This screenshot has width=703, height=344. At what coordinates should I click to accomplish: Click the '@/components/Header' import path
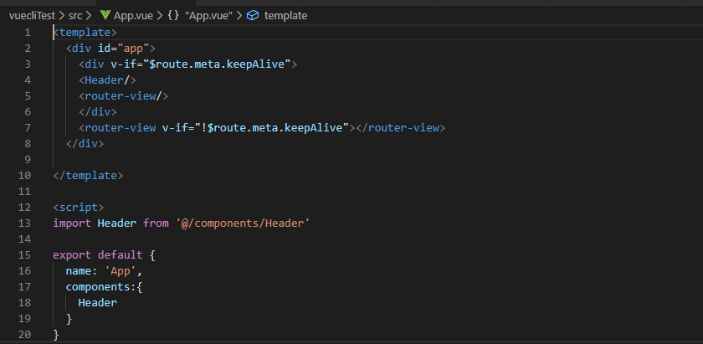pos(243,223)
